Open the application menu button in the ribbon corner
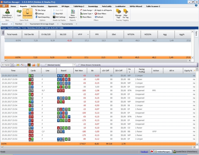Screen dimensions: 199x155 (x=4, y=6)
